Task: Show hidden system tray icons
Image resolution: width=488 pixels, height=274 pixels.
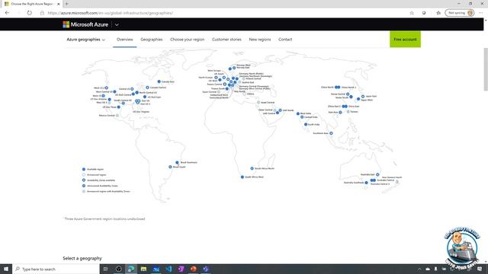Action: coord(419,269)
